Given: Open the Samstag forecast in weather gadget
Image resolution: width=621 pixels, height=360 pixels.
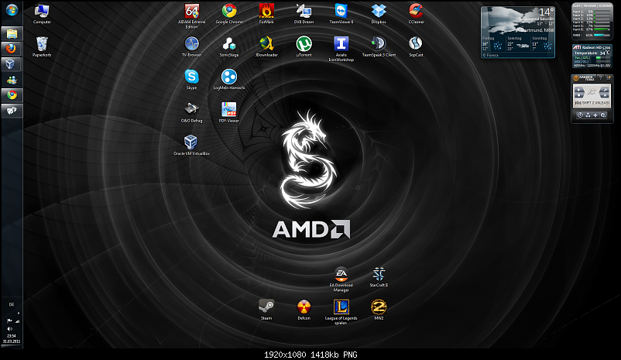Looking at the screenshot, I should coord(518,44).
